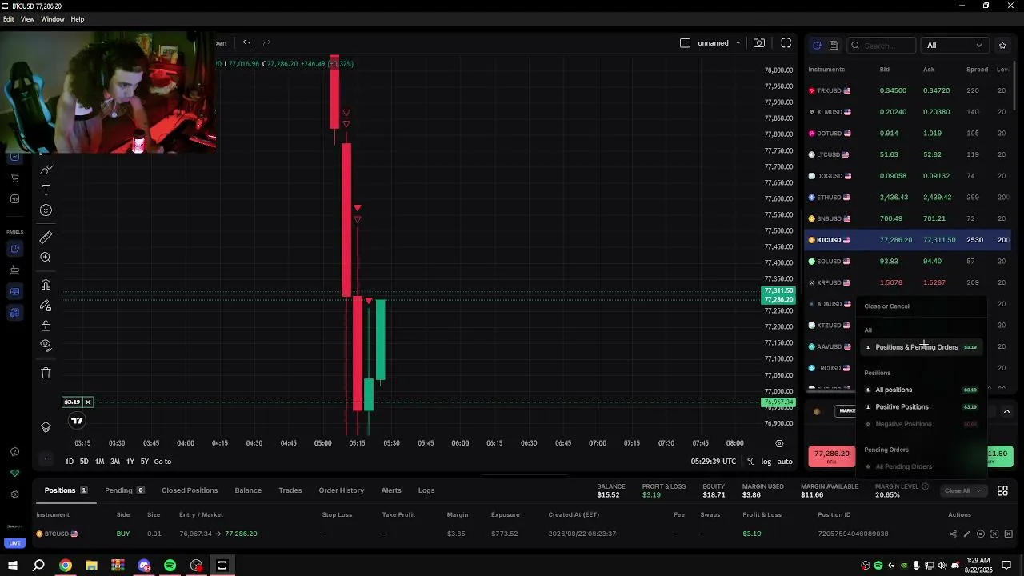1024x576 pixels.
Task: Toggle magnet mode on chart
Action: 46,285
